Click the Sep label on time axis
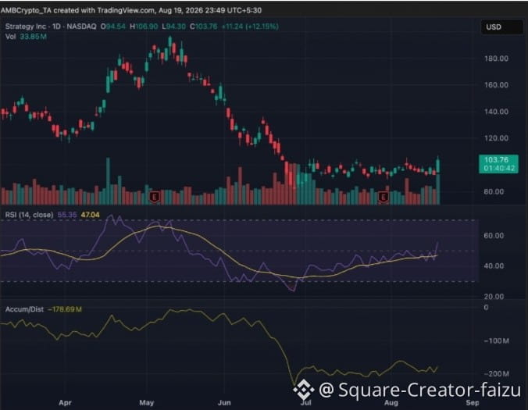The image size is (528, 410). tap(472, 403)
